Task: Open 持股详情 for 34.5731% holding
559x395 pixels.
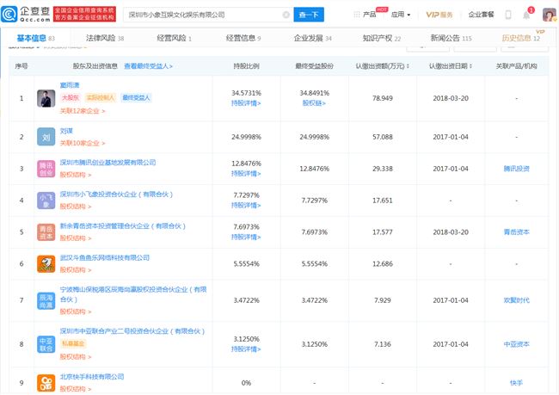Action: point(246,103)
